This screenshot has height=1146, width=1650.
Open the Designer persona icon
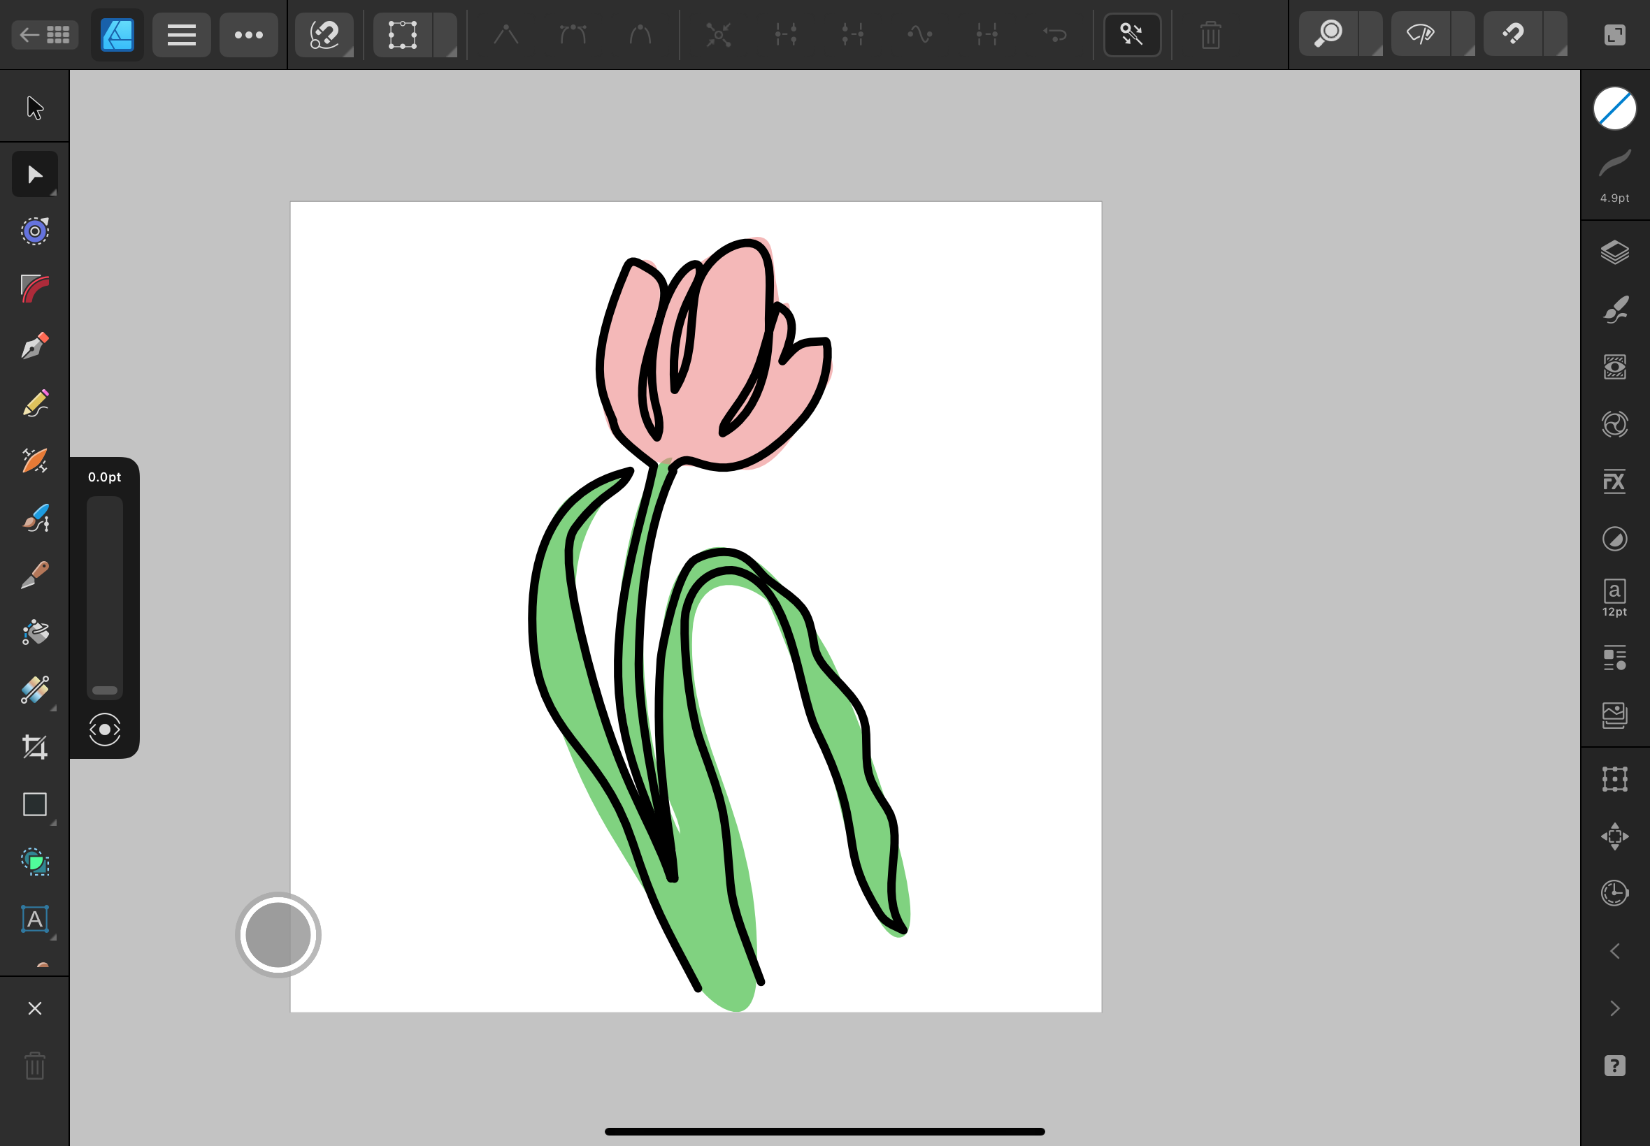click(117, 34)
